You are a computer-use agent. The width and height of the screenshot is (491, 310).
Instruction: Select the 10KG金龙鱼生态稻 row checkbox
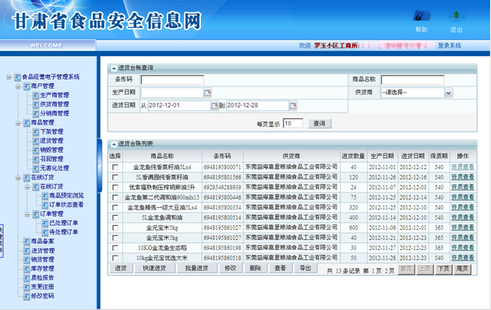pos(115,248)
